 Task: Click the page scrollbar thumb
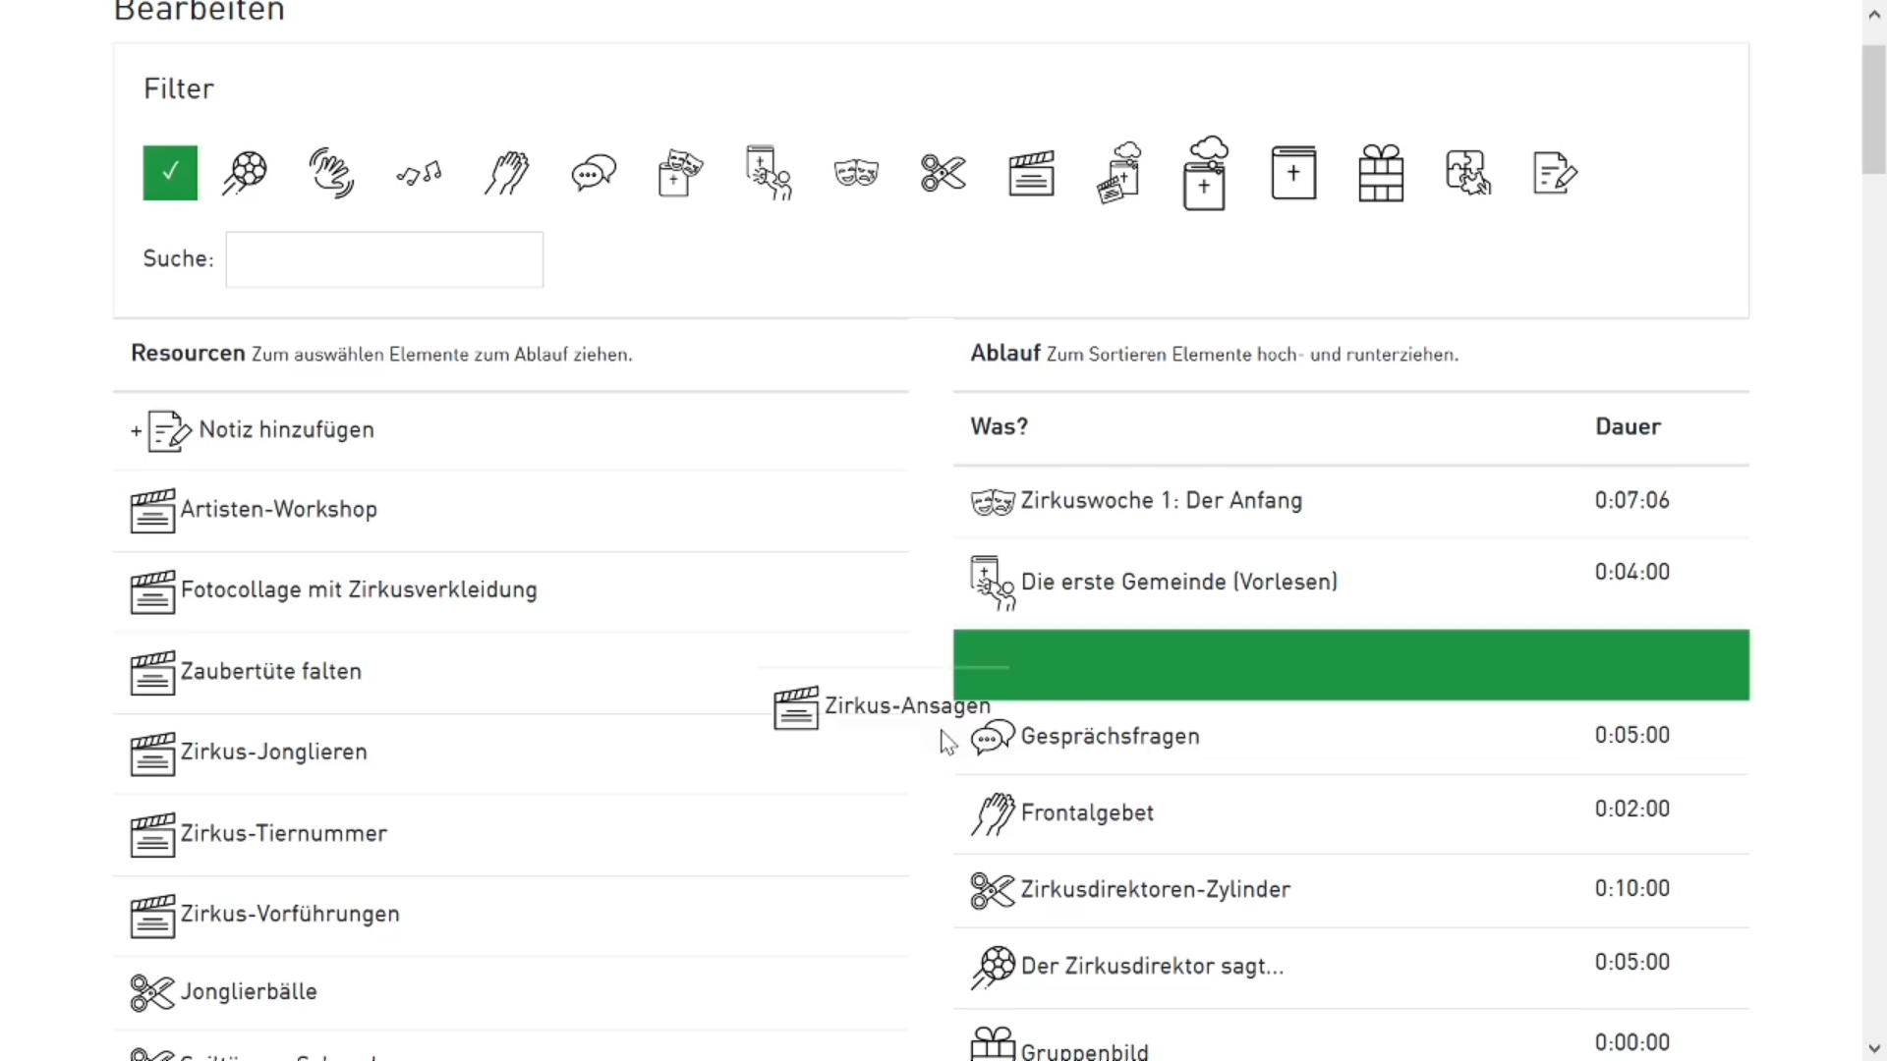(1873, 108)
